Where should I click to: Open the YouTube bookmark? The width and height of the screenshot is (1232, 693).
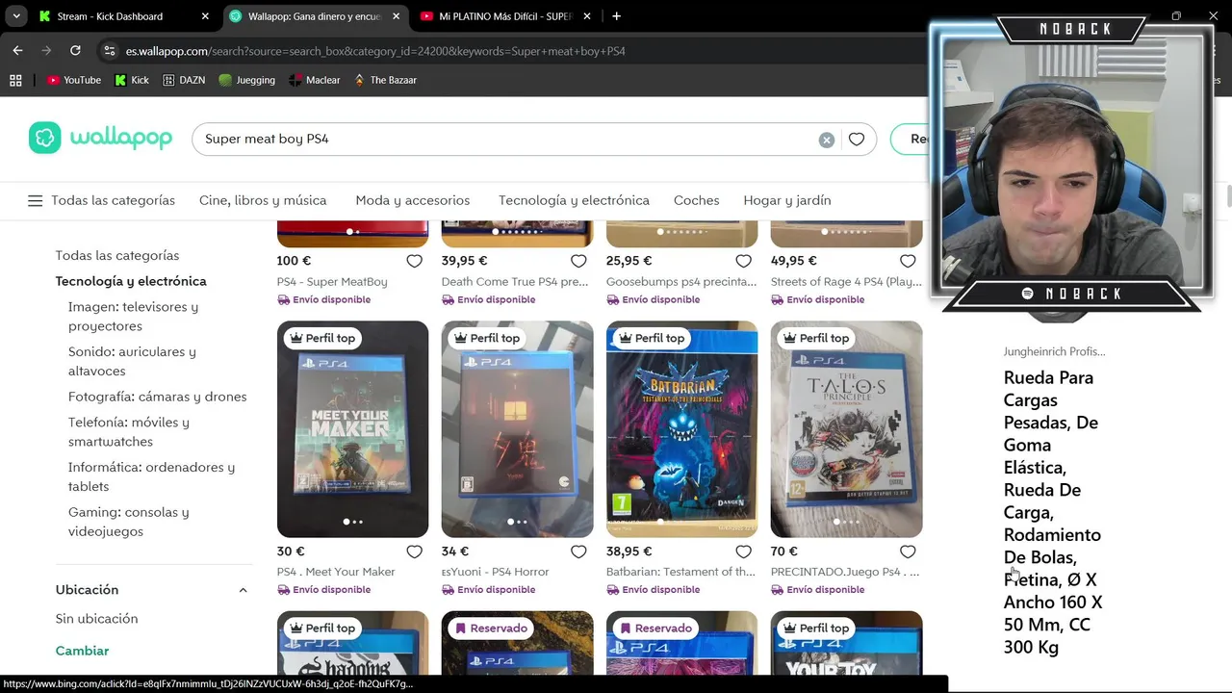point(74,80)
